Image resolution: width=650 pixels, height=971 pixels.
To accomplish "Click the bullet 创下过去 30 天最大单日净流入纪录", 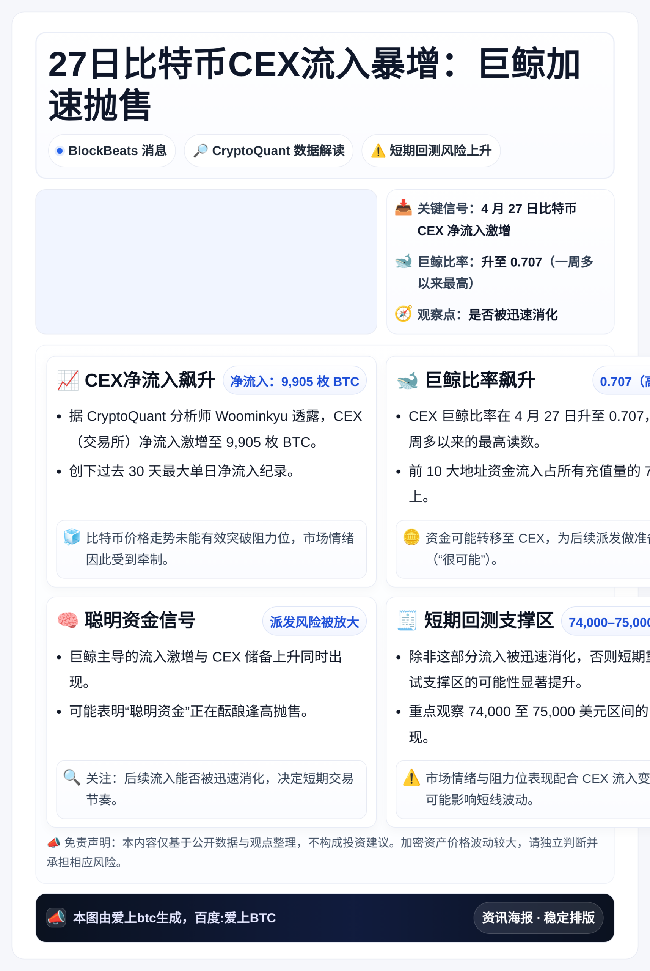I will pos(182,471).
